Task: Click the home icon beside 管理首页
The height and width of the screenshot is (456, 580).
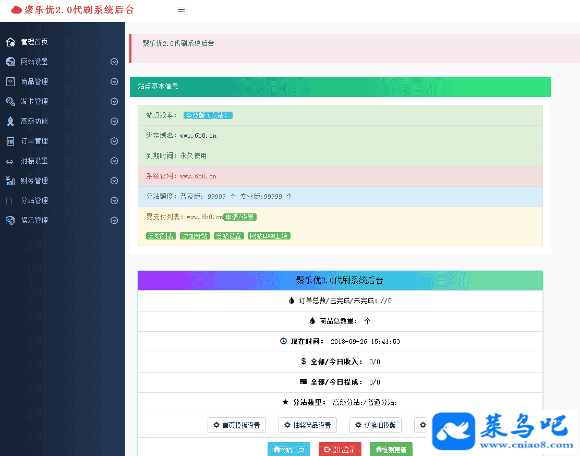Action: [x=10, y=42]
